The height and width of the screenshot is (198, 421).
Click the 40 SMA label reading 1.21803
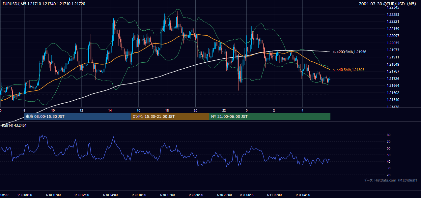348,70
